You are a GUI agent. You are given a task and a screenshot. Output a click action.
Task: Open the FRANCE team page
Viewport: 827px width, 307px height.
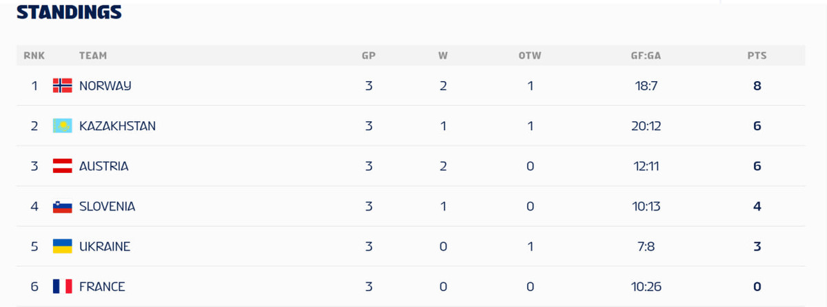102,286
